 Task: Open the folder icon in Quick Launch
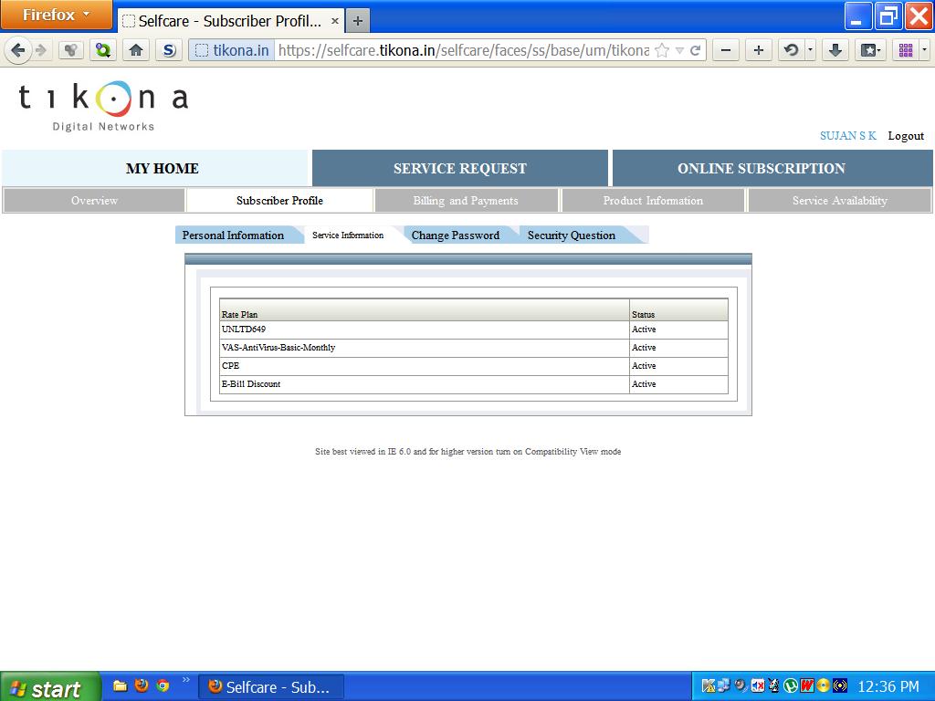(121, 685)
